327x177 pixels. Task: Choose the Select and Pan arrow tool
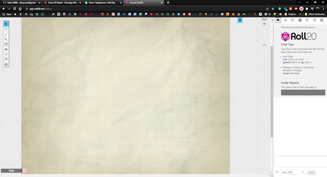(x=6, y=24)
